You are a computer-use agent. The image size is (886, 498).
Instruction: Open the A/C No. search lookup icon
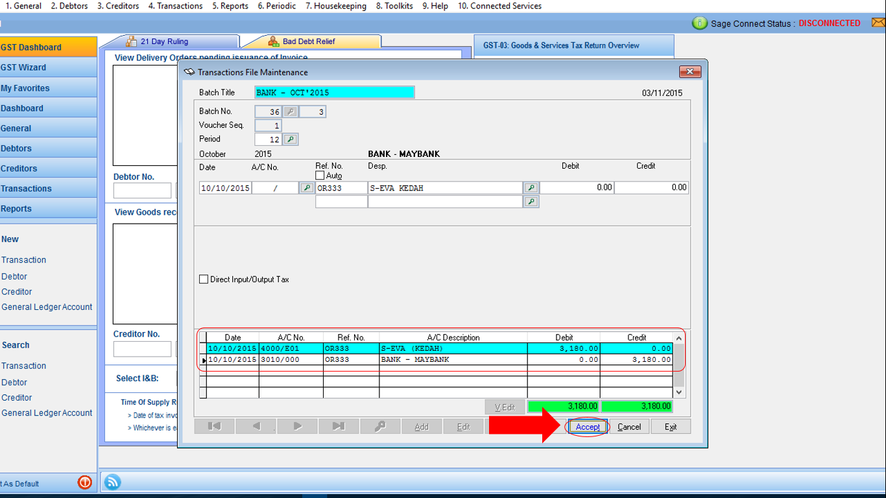[x=306, y=188]
